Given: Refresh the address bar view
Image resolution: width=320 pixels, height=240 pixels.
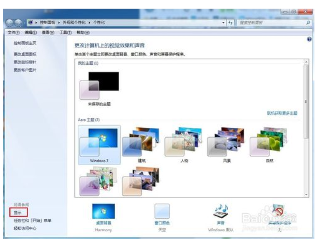Looking at the screenshot, I should pyautogui.click(x=230, y=22).
